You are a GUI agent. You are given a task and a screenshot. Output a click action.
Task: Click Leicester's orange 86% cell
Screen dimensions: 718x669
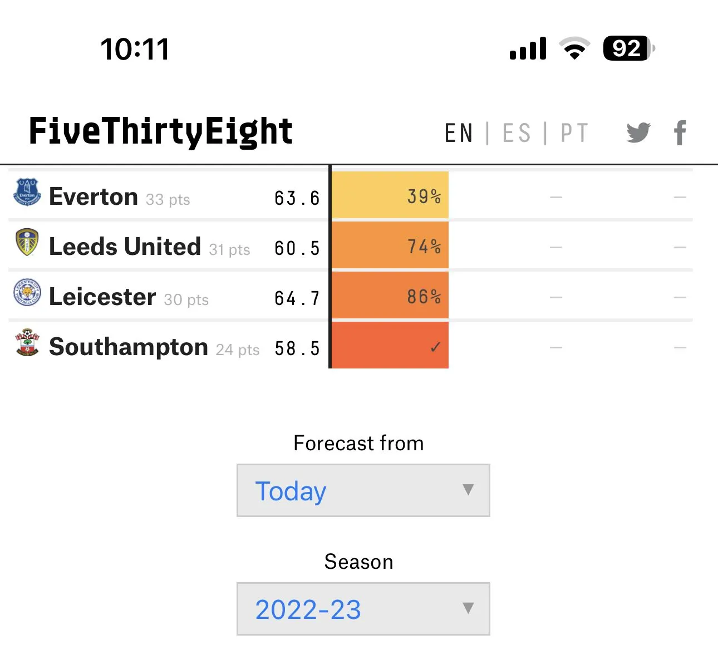390,296
